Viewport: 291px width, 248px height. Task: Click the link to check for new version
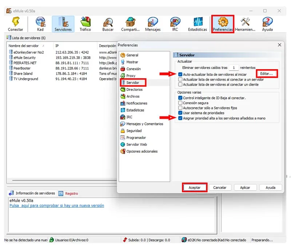click(57, 206)
